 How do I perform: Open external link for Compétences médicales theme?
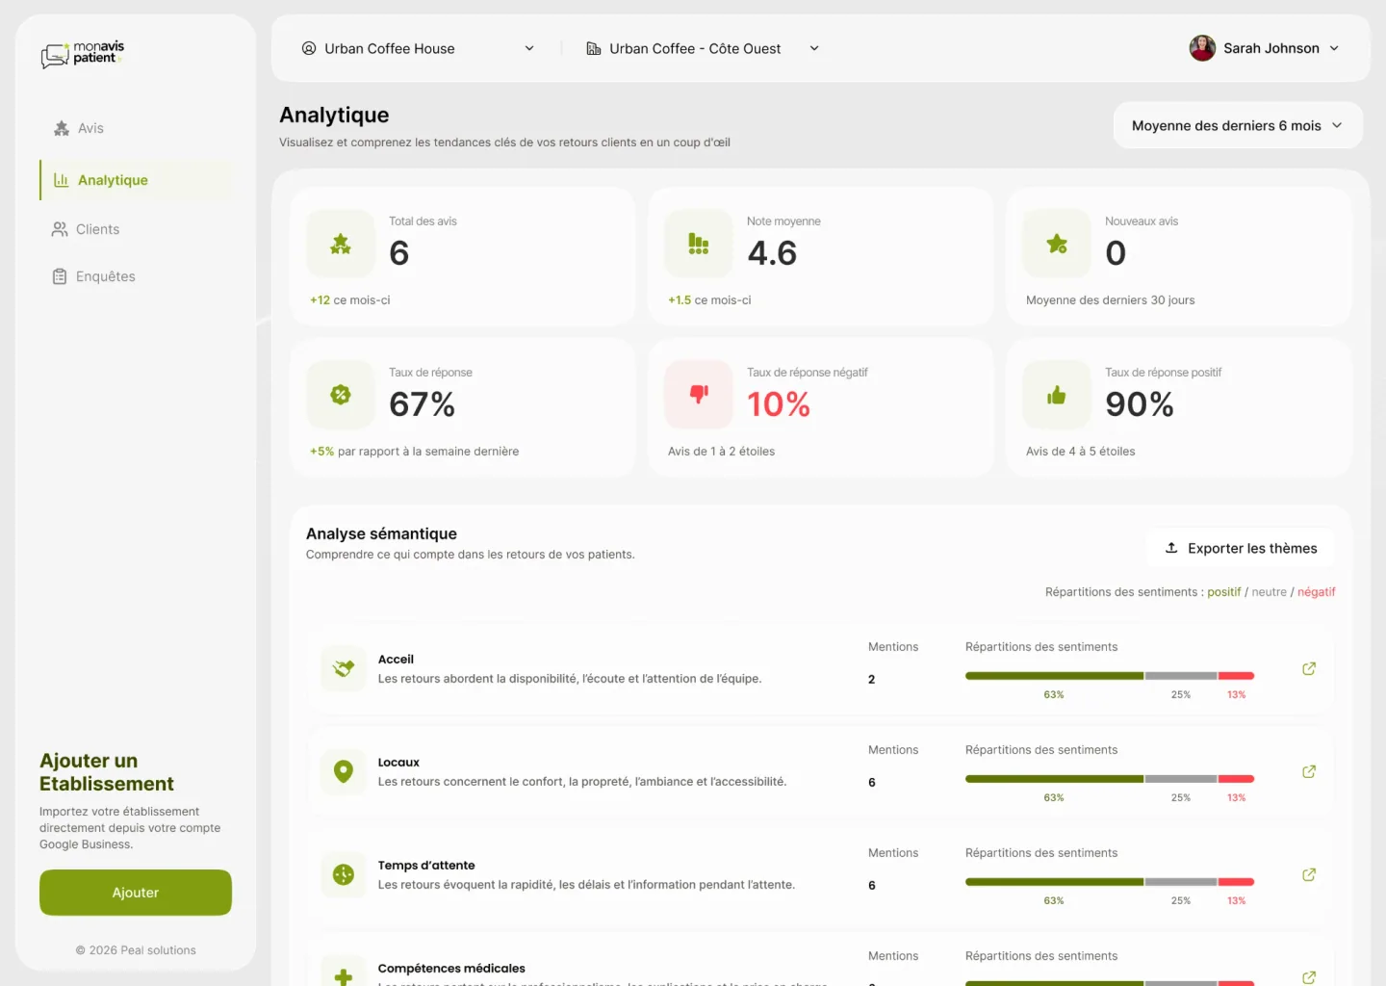[1309, 977]
